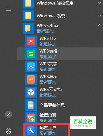Open the WPS演示 entry text

pos(48,77)
